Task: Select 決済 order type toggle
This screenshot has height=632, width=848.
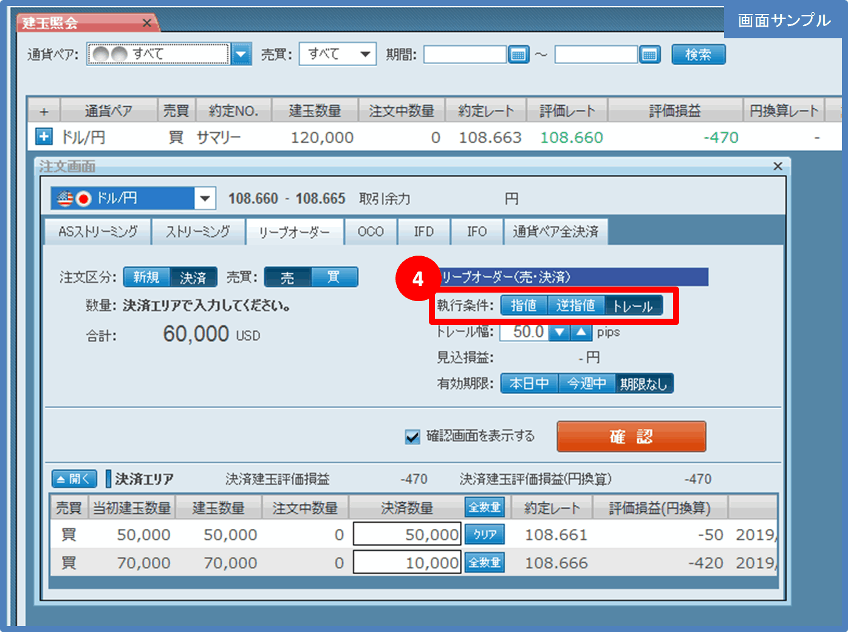Action: pyautogui.click(x=193, y=277)
